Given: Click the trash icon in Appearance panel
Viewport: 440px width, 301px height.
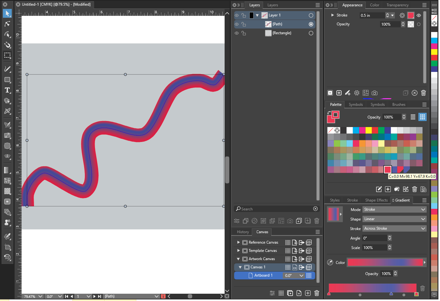Looking at the screenshot, I should (x=423, y=93).
